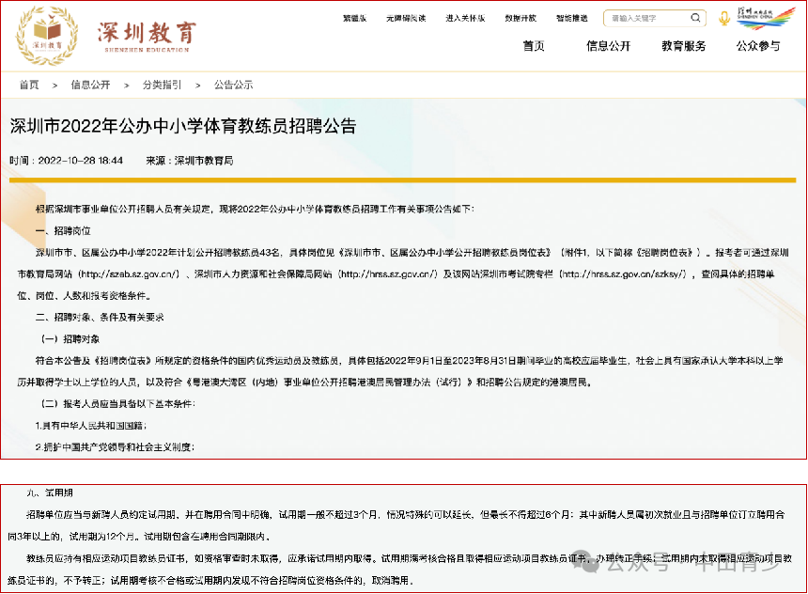The width and height of the screenshot is (808, 594).
Task: Open 数据开放 link in top bar
Action: tap(521, 18)
